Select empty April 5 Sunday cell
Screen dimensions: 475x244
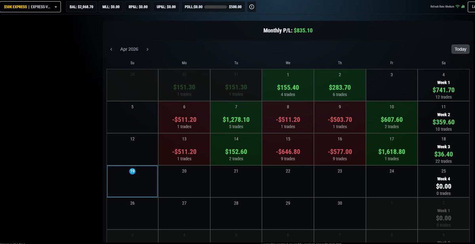pyautogui.click(x=132, y=117)
